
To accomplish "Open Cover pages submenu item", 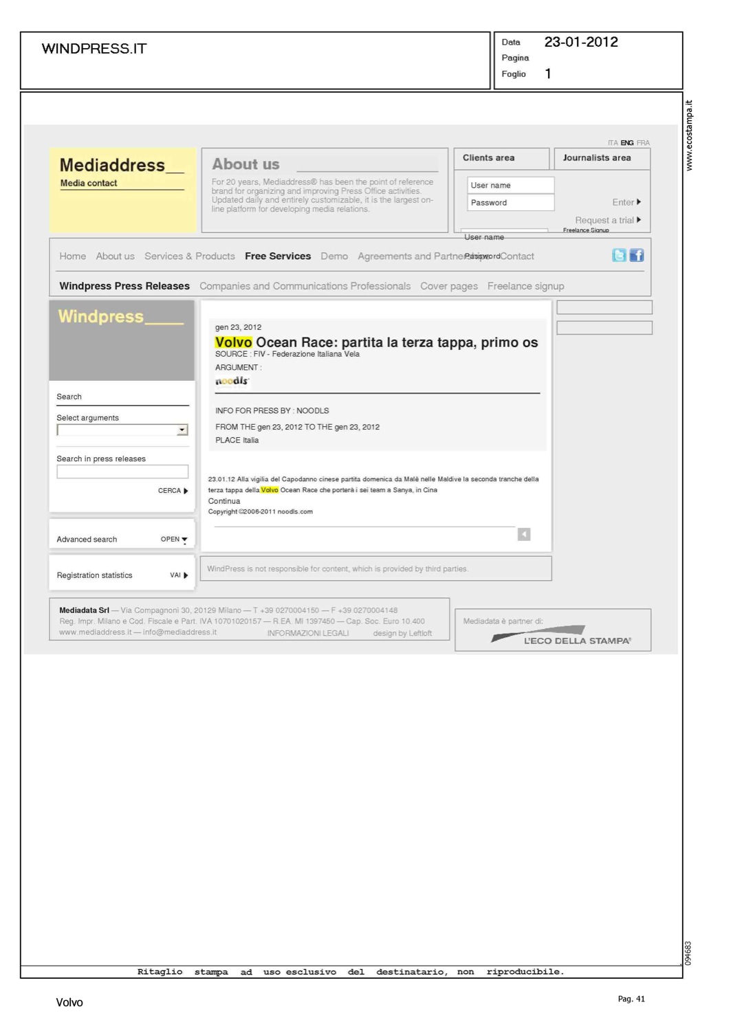I will coord(449,287).
